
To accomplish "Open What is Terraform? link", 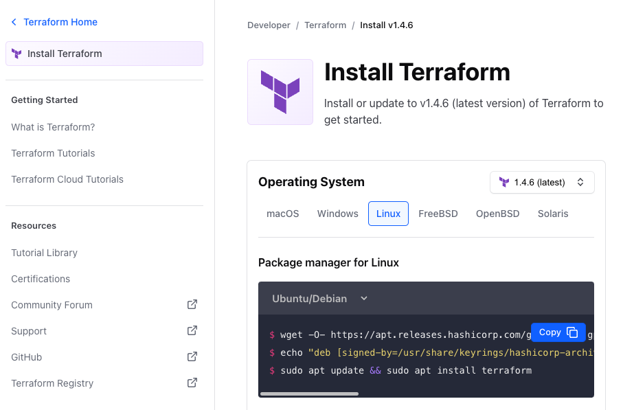I will [x=53, y=127].
